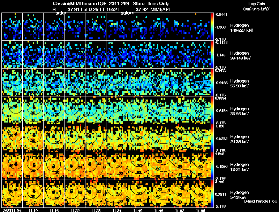Click the Hydrogen 24-35 keV color bar
The image size is (279, 212).
point(212,138)
